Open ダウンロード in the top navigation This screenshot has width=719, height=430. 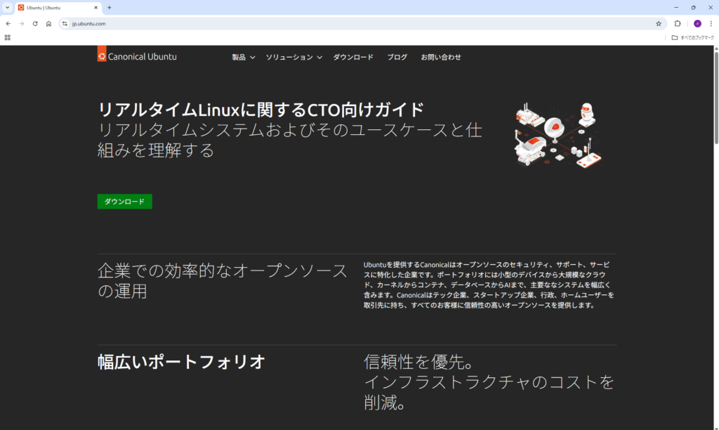(353, 57)
